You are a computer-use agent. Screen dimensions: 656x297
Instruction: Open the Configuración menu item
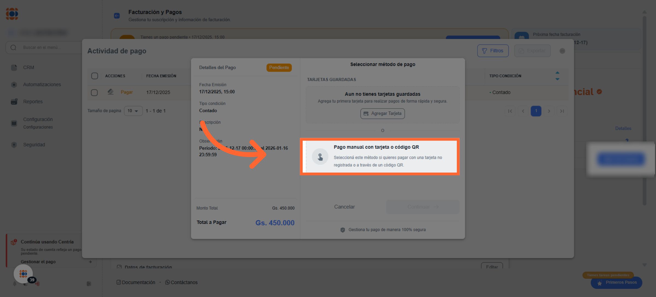coord(38,120)
